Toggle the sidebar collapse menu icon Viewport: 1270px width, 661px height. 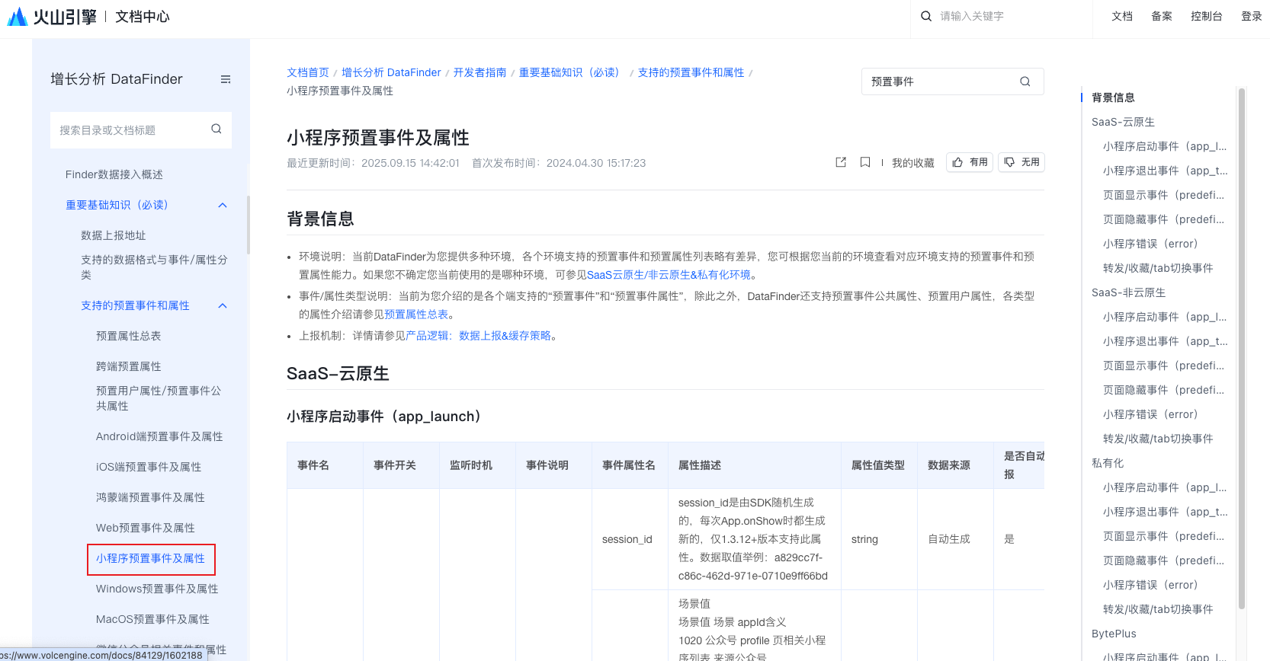tap(226, 79)
